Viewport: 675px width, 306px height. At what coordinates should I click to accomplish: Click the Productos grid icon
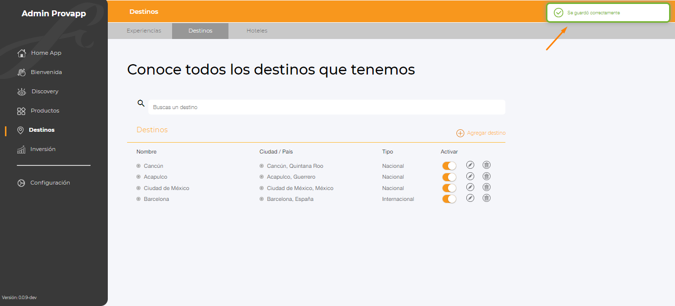point(21,111)
